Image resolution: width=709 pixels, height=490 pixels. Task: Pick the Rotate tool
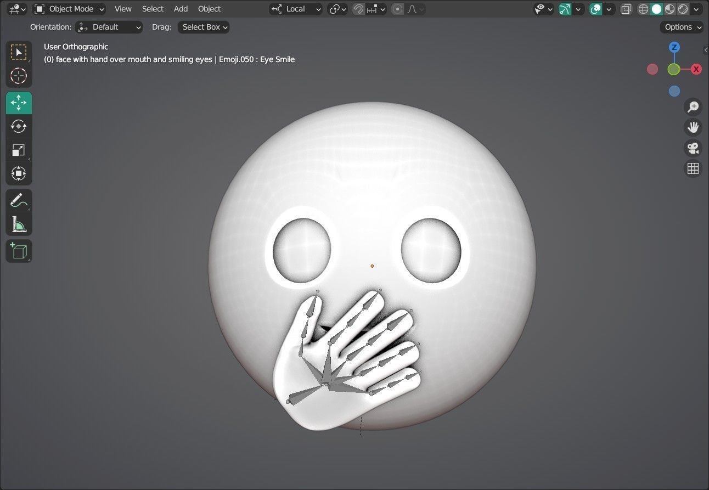pyautogui.click(x=19, y=126)
